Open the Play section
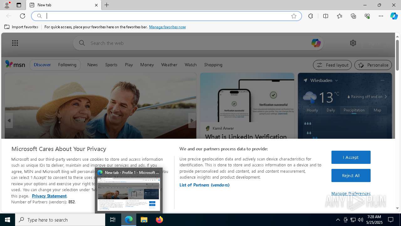 click(x=129, y=65)
